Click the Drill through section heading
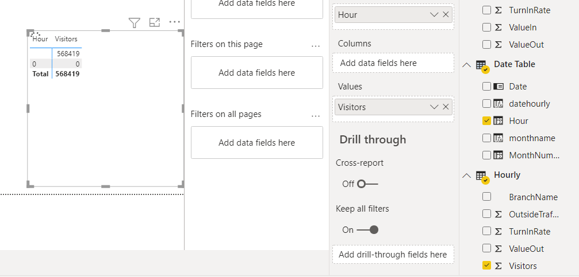The height and width of the screenshot is (277, 579). pyautogui.click(x=373, y=139)
